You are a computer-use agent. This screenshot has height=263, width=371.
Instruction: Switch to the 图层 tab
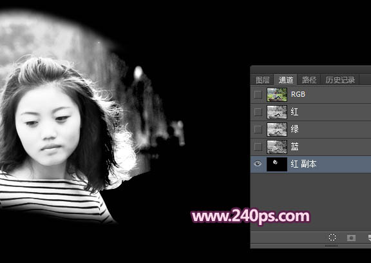click(263, 80)
